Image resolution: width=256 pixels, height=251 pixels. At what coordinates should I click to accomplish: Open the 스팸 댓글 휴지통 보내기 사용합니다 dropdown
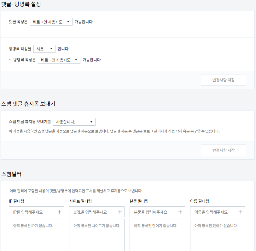coord(74,122)
